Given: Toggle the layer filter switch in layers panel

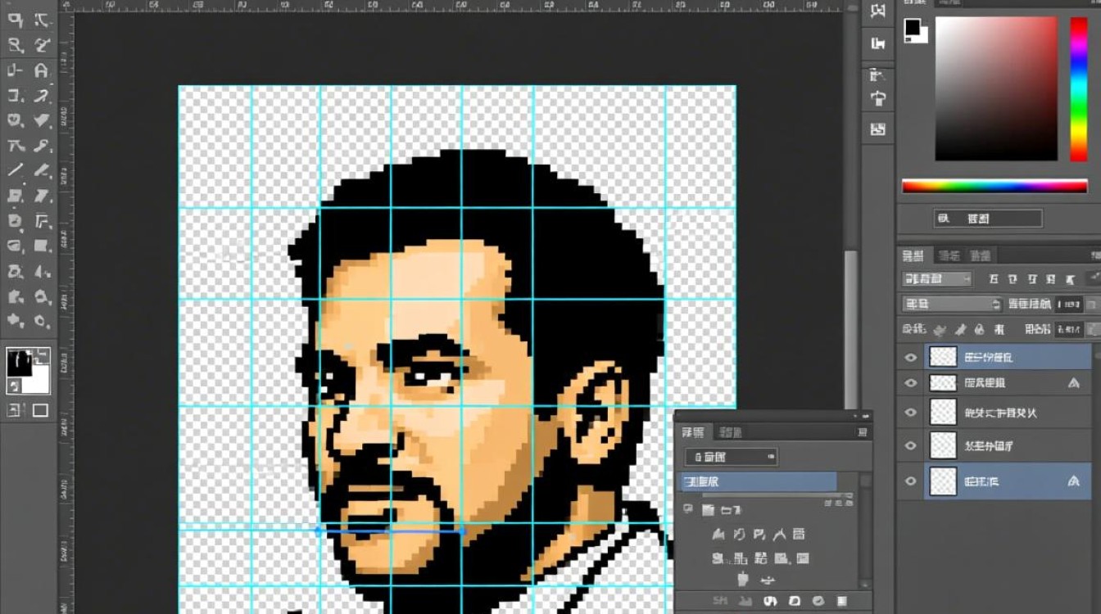Looking at the screenshot, I should [x=1094, y=279].
